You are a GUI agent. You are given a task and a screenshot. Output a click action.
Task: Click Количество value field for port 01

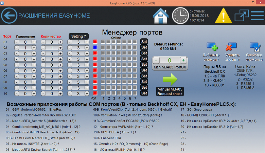(x=52, y=42)
